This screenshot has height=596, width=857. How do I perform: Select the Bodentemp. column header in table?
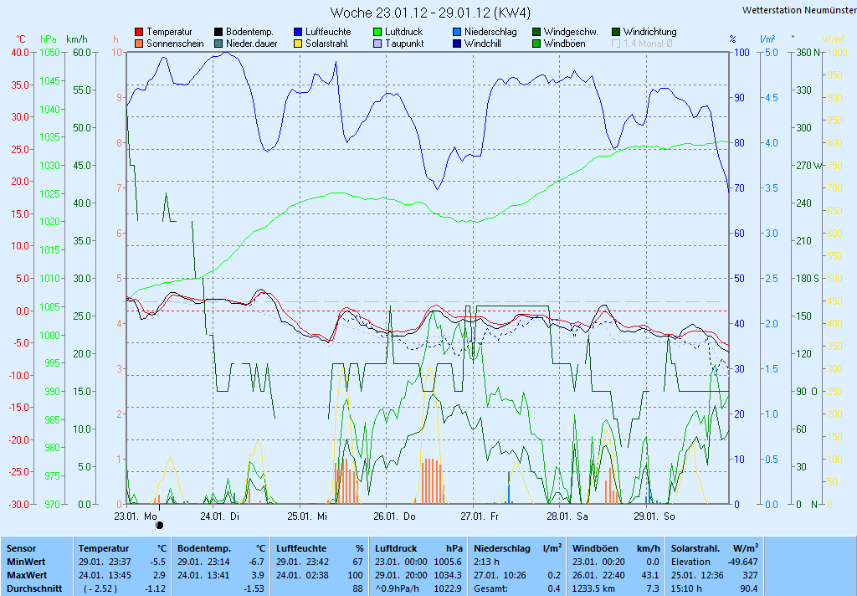[204, 548]
